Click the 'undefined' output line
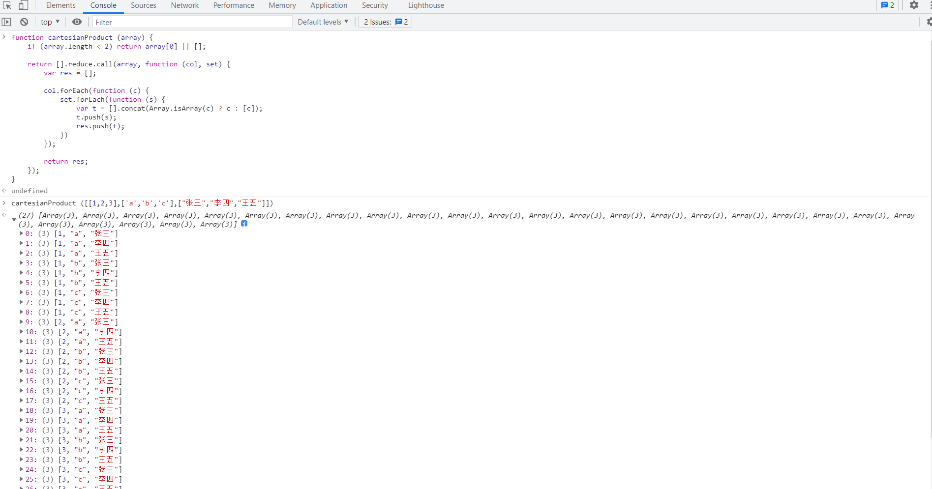This screenshot has height=489, width=932. tap(30, 191)
